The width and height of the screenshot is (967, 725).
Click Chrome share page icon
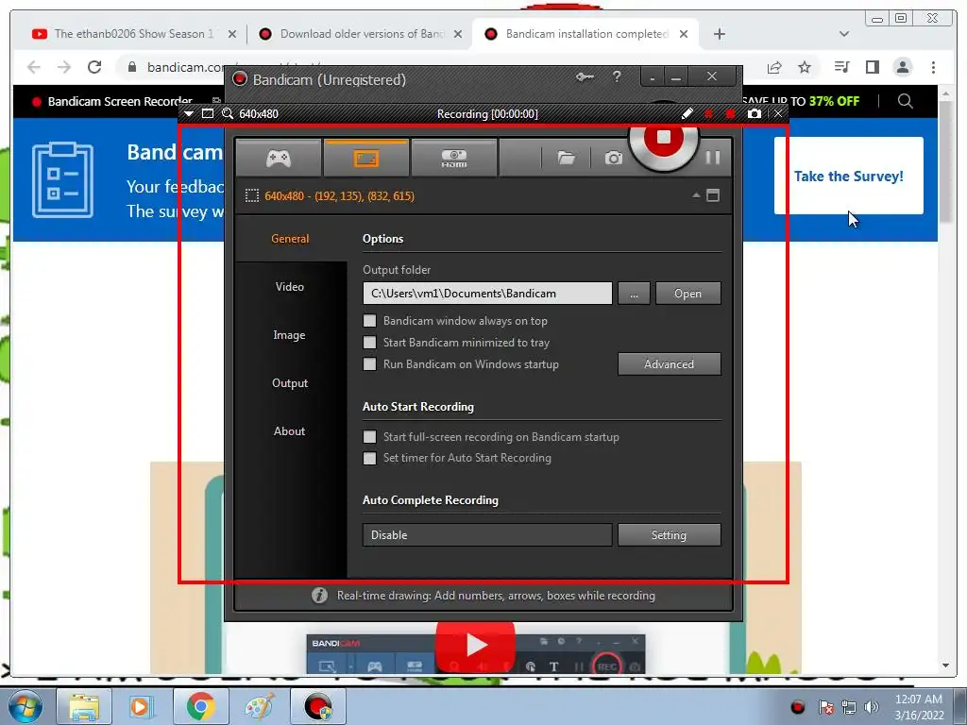[x=774, y=67]
